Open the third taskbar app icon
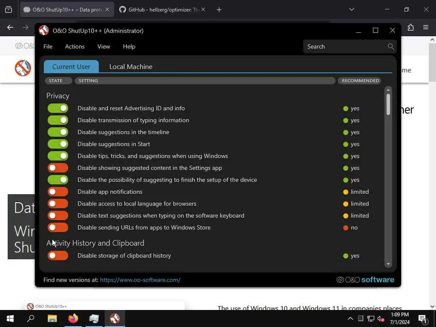 (x=94, y=318)
